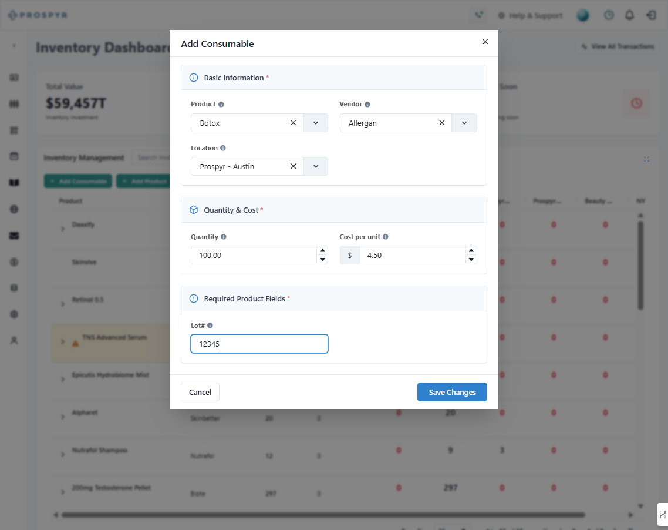Open the open-book icon in left sidebar
This screenshot has height=530, width=668.
pos(14,183)
